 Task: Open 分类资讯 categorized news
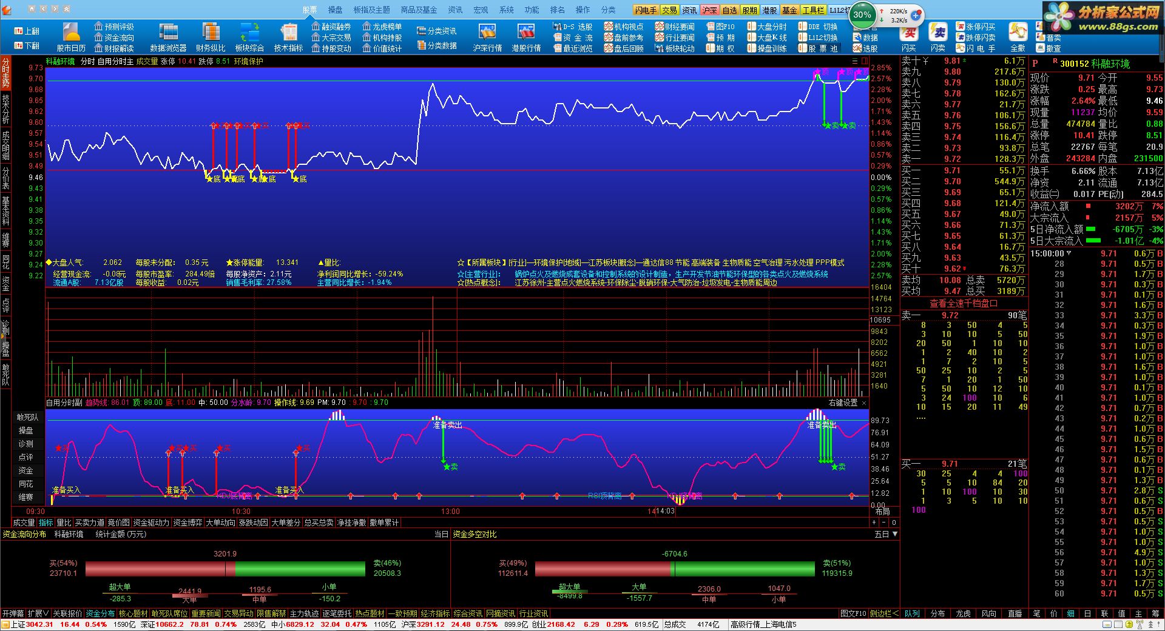point(437,31)
